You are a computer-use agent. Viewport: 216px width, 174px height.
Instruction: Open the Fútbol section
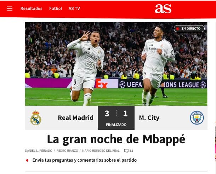point(56,8)
